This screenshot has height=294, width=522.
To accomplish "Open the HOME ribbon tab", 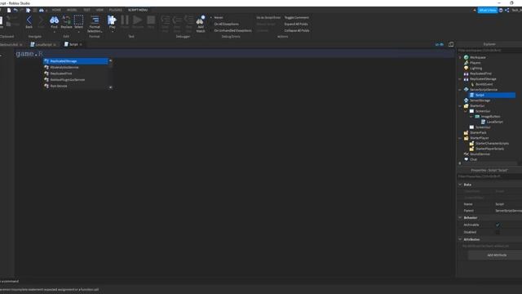I will click(56, 10).
